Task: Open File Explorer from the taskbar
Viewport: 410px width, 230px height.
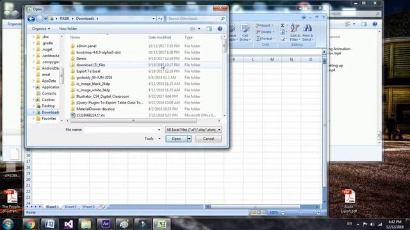Action: click(86, 224)
